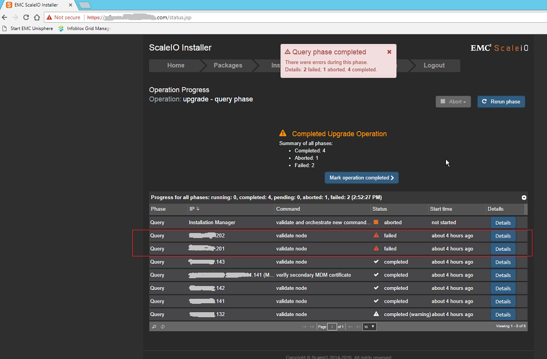Open the Packages step tab
The image size is (547, 359).
pos(228,66)
